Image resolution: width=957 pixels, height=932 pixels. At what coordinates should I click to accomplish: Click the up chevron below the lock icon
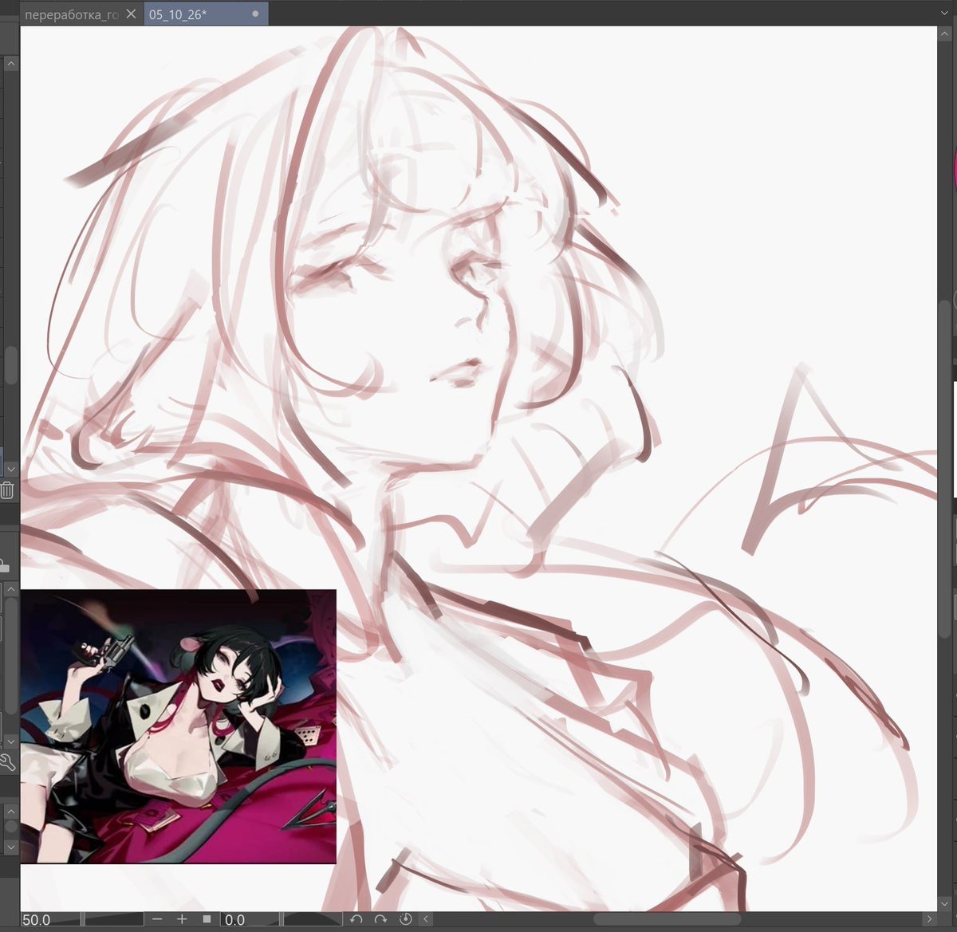pyautogui.click(x=11, y=591)
